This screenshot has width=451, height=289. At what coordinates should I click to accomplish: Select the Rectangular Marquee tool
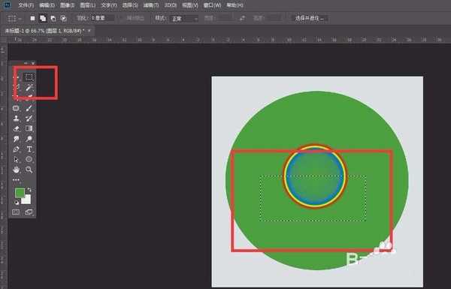click(x=29, y=77)
